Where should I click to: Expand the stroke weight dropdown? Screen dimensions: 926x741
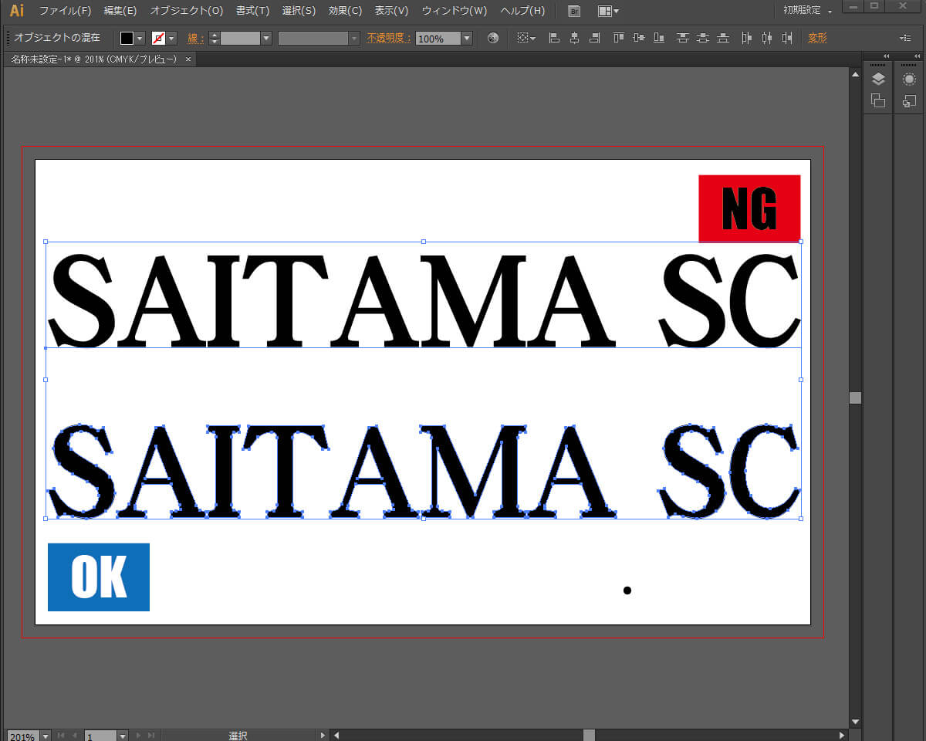tap(266, 38)
